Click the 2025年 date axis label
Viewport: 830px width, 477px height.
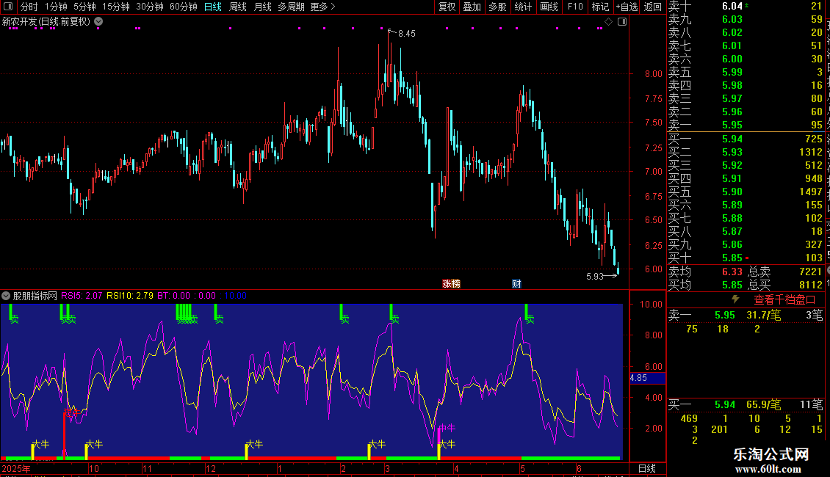coord(16,469)
